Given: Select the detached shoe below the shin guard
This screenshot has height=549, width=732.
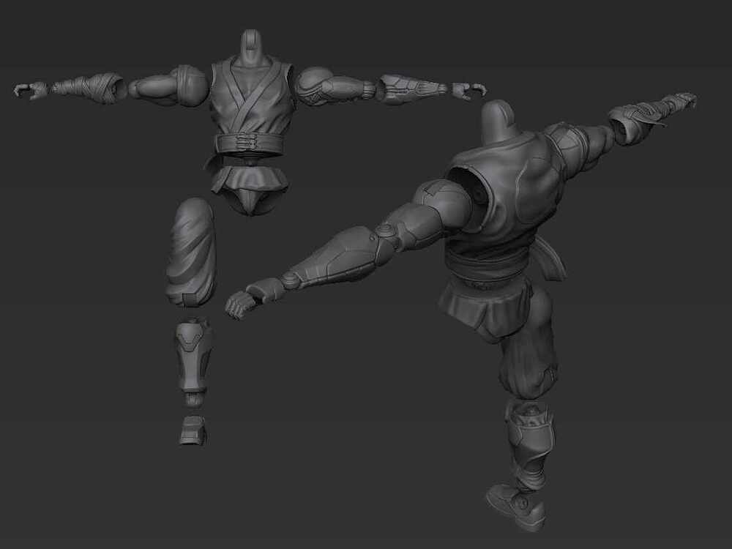Looking at the screenshot, I should [x=193, y=430].
